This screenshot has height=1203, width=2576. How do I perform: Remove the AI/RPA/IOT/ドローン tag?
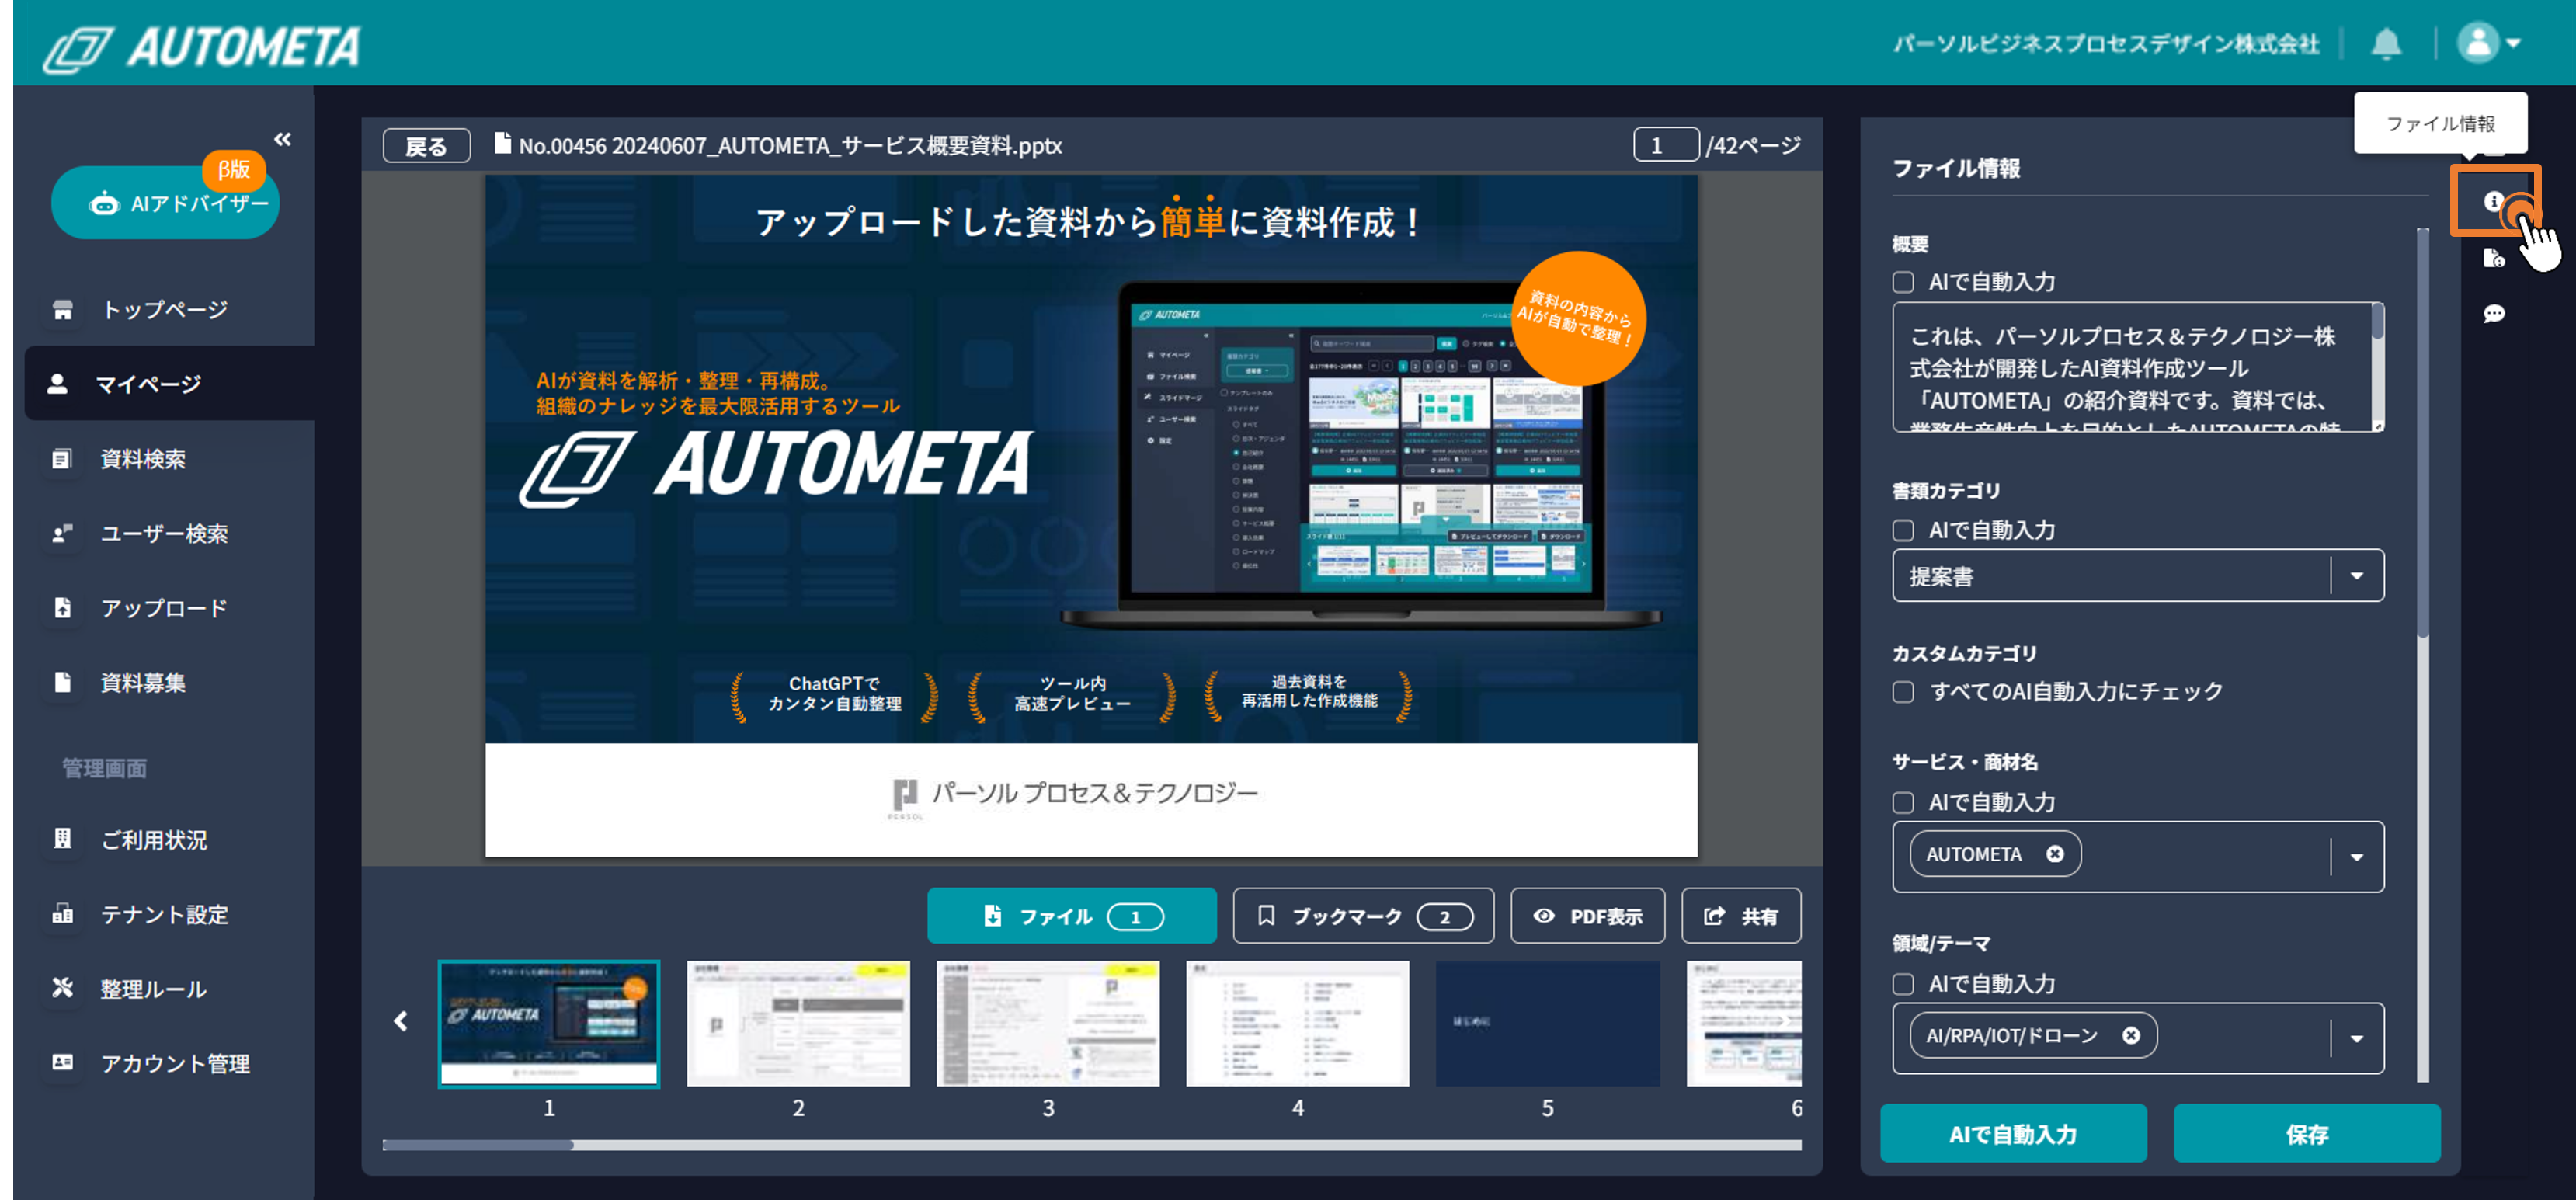pyautogui.click(x=2131, y=1036)
